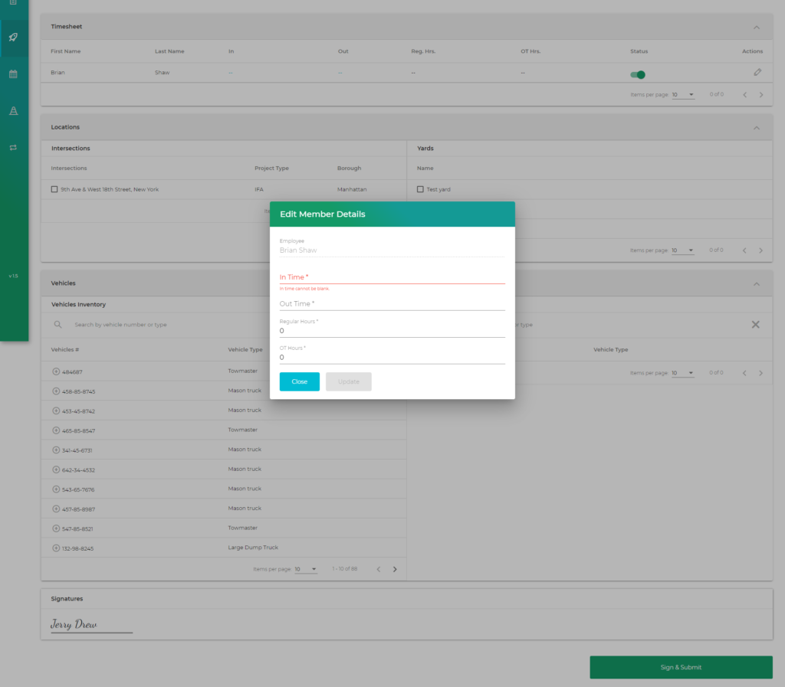785x687 pixels.
Task: Select the traffic cone sidebar icon
Action: click(x=13, y=111)
